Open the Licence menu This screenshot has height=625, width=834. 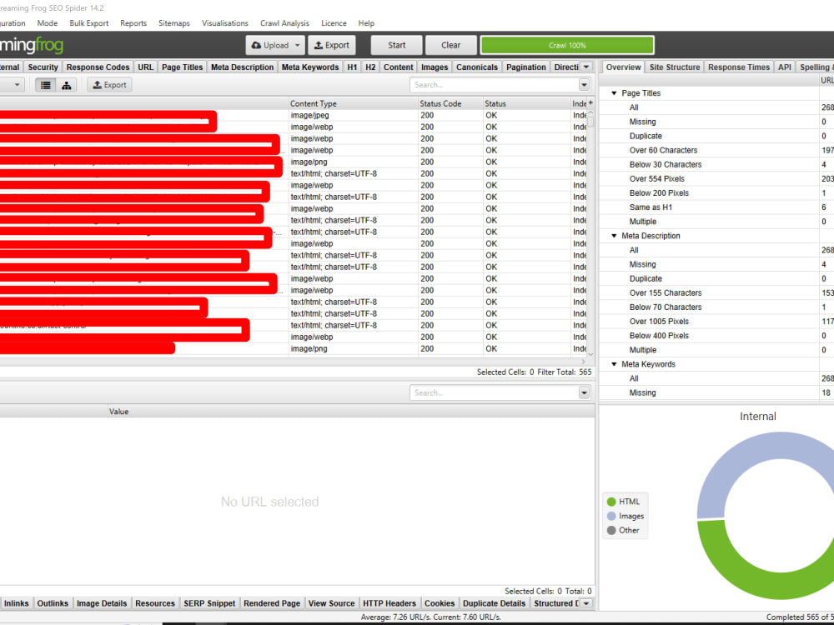(x=334, y=23)
